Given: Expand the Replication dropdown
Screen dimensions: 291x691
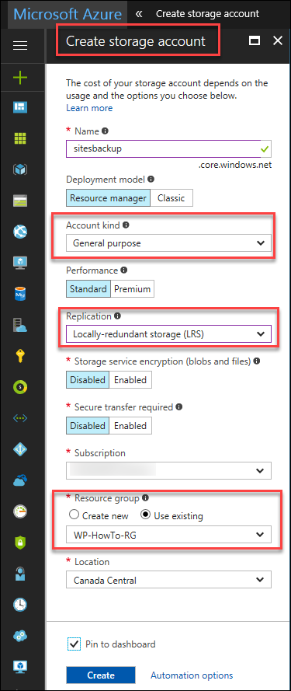Looking at the screenshot, I should point(168,334).
